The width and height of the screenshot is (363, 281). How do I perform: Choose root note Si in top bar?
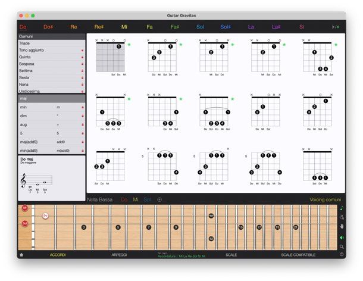tap(302, 27)
